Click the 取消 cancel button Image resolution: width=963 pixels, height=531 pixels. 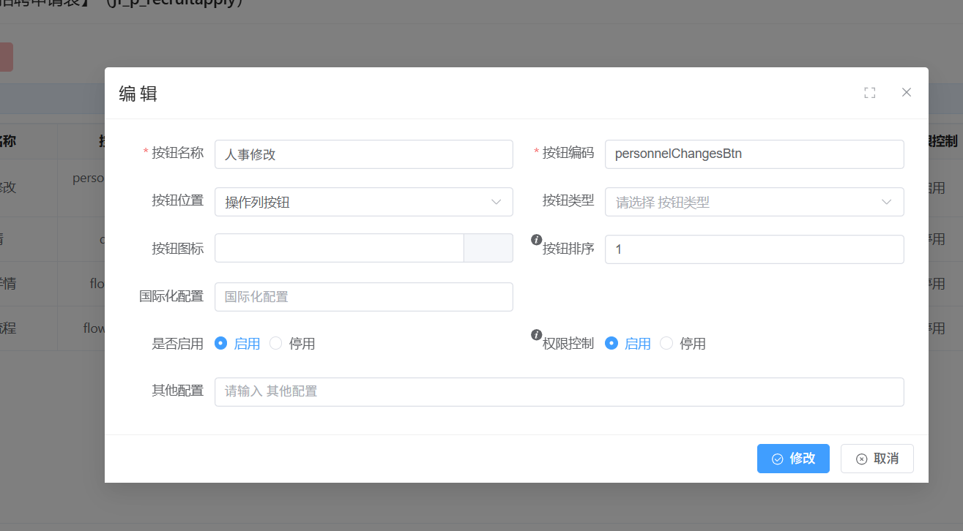877,459
